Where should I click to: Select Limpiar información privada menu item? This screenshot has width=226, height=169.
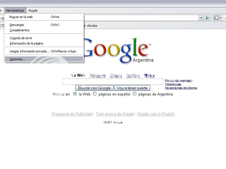[x=44, y=51]
